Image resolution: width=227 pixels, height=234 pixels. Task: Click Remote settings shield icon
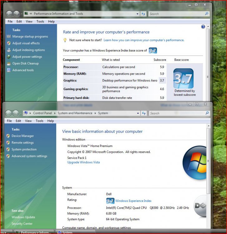pyautogui.click(x=8, y=143)
